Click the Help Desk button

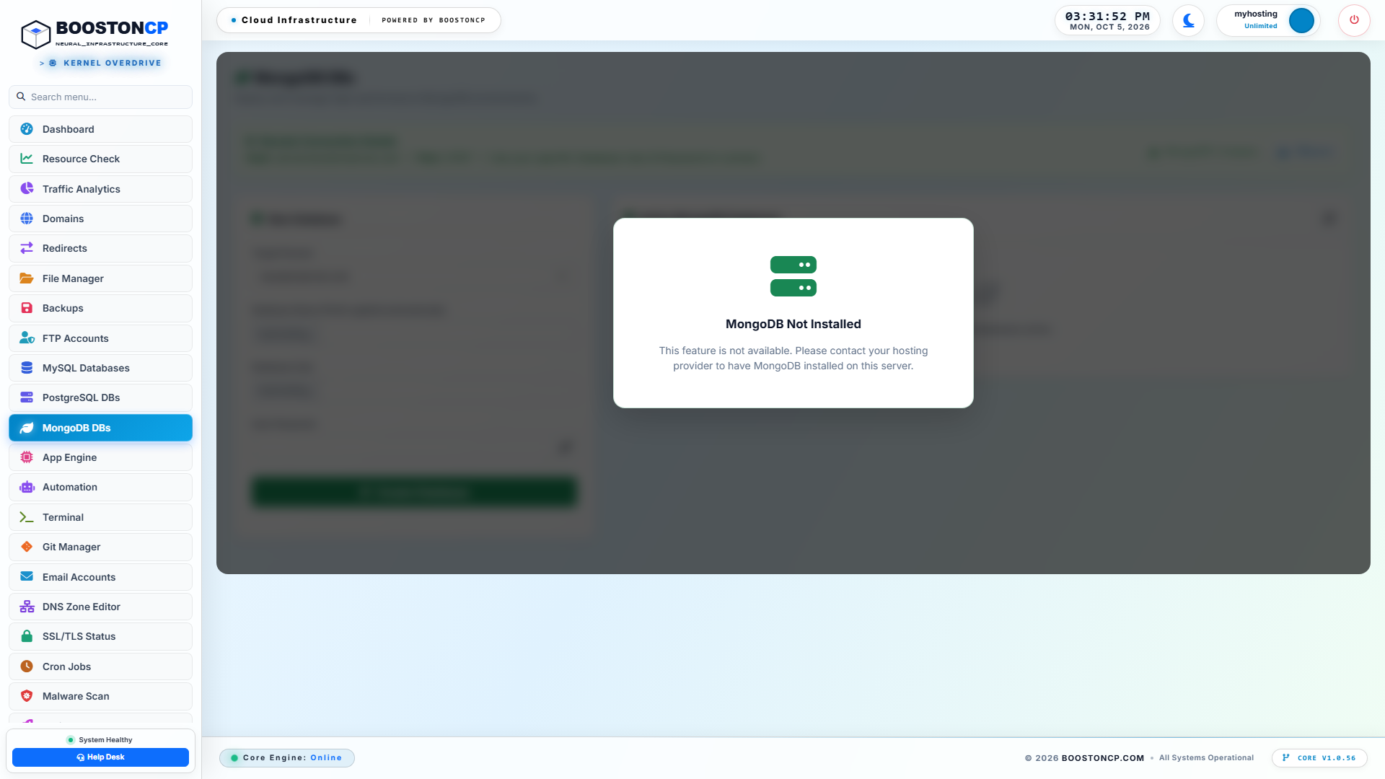click(x=101, y=757)
